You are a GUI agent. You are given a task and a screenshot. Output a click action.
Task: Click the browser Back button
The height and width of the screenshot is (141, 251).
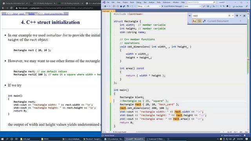[3, 8]
